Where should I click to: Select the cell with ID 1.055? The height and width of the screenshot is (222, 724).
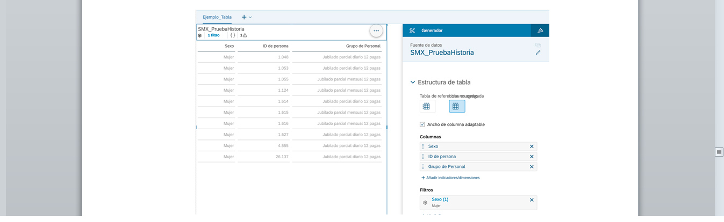coord(283,79)
